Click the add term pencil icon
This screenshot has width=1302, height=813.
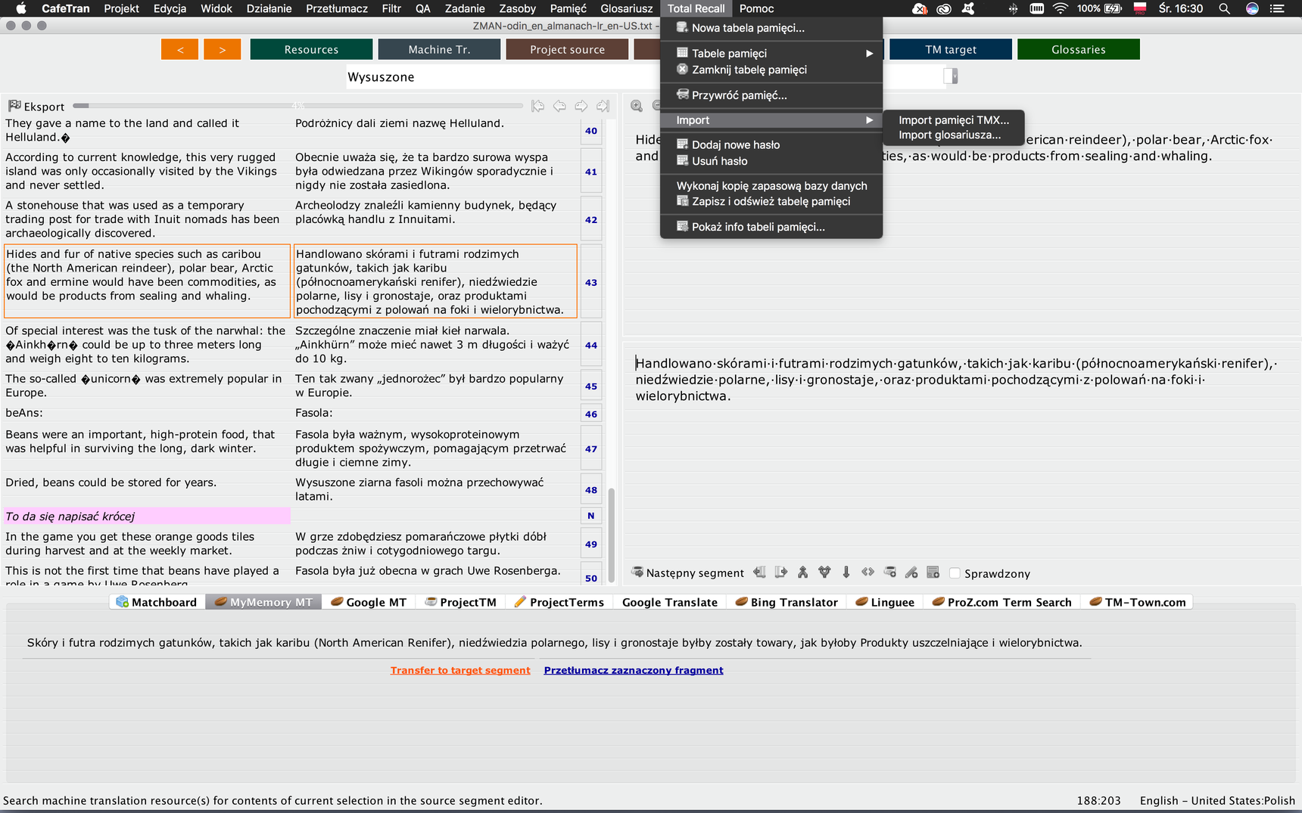click(911, 573)
